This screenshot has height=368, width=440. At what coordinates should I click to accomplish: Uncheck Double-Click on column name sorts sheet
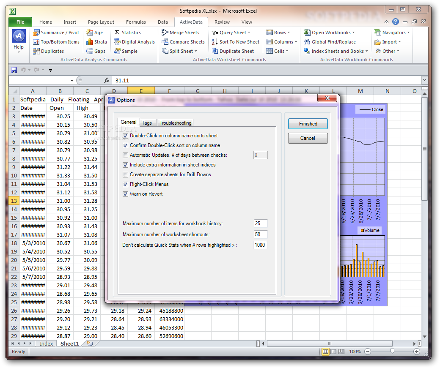pos(125,136)
